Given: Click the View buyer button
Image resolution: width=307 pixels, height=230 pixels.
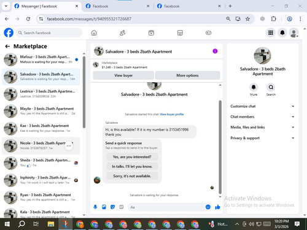Looking at the screenshot, I should 123,75.
